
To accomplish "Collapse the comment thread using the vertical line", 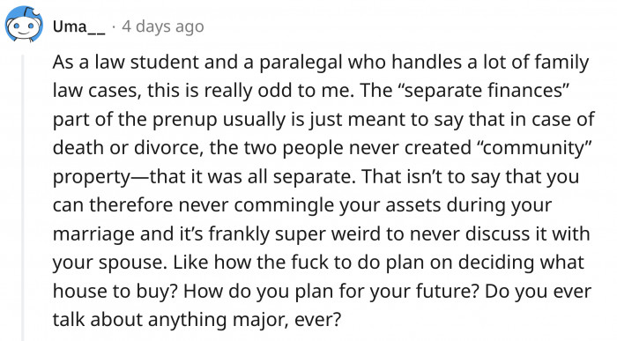I will pyautogui.click(x=23, y=197).
